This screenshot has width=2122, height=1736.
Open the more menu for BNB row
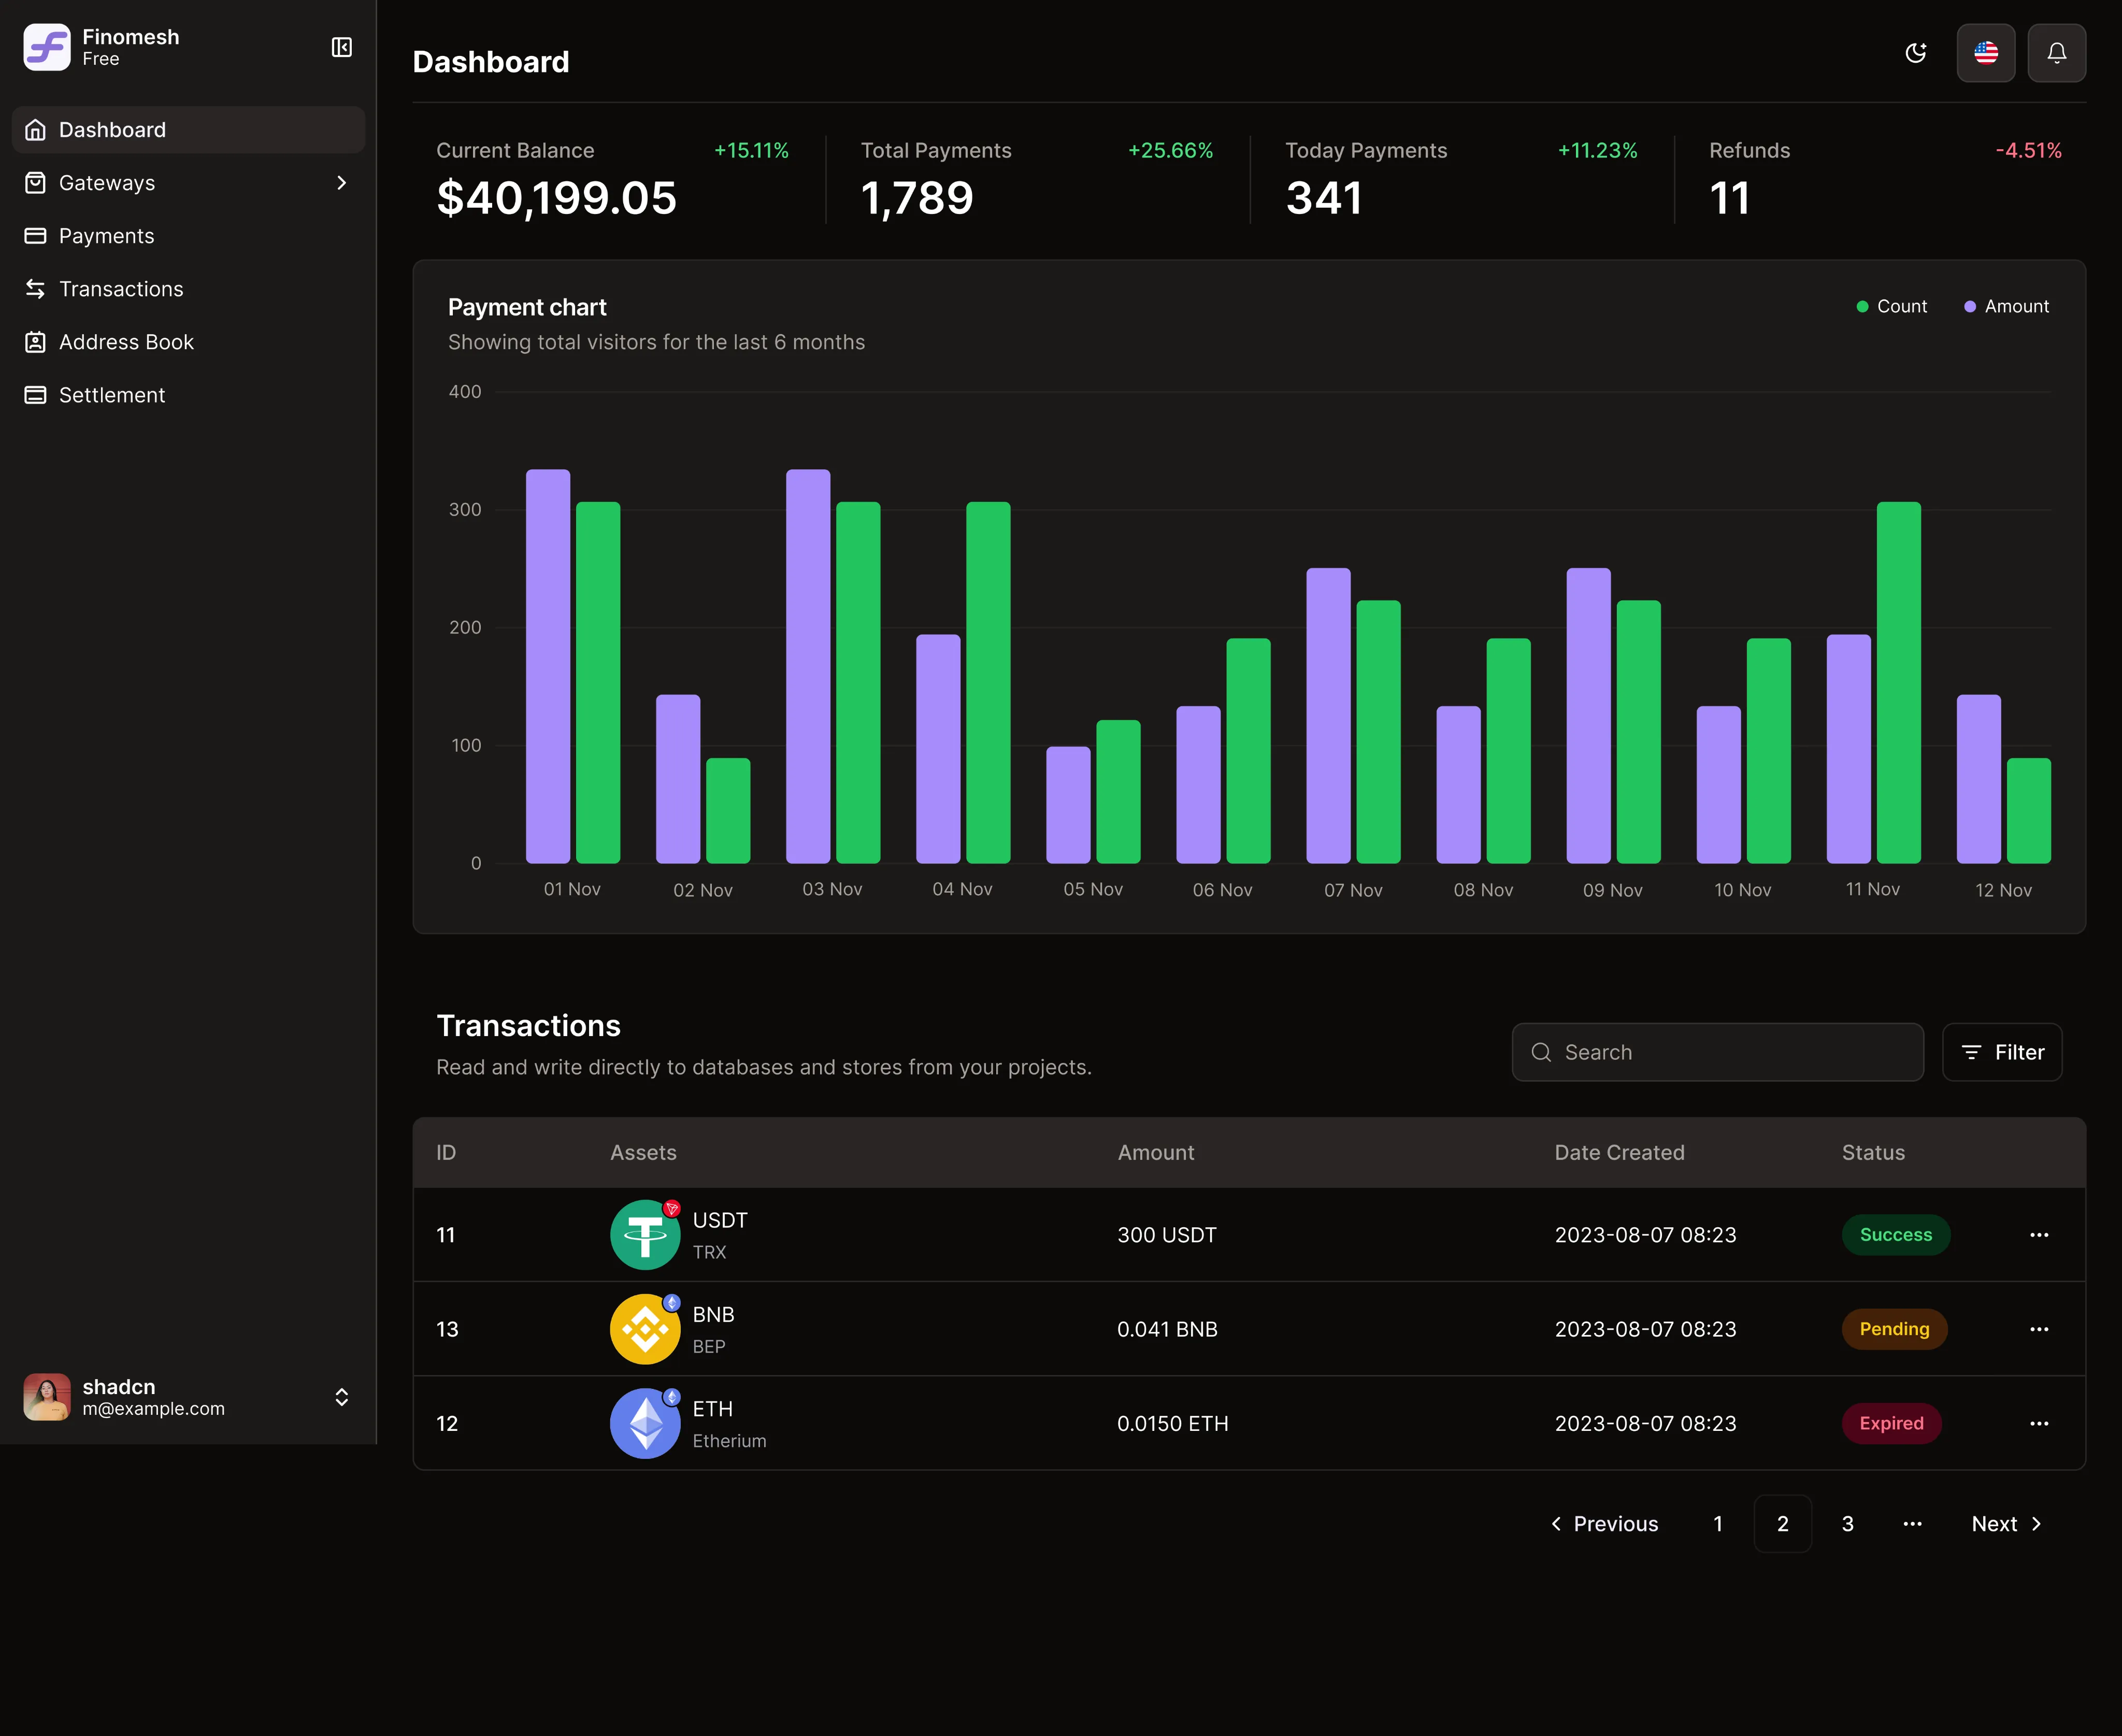point(2039,1329)
